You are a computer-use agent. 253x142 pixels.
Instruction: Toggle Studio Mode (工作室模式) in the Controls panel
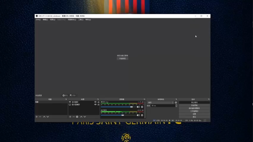(x=194, y=111)
